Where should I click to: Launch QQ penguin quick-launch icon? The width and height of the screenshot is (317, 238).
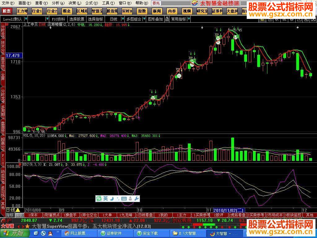[50, 233]
